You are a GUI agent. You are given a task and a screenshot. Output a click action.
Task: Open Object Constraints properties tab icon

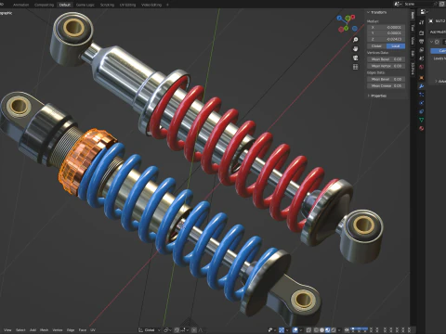pos(421,111)
